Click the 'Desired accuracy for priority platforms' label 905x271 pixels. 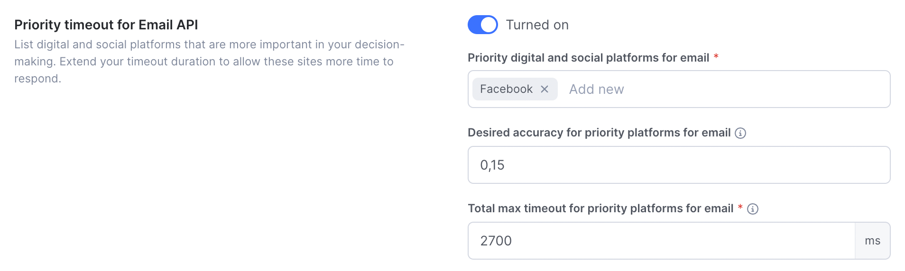pos(599,133)
